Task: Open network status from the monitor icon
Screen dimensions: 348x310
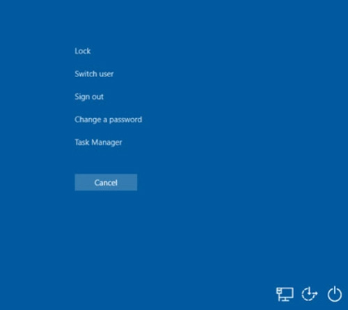Action: pos(285,294)
